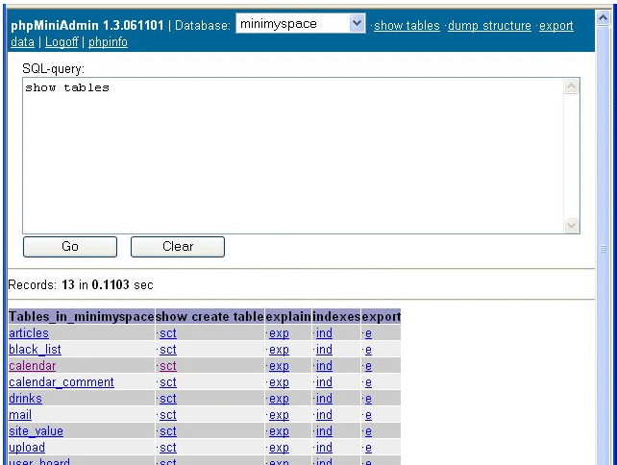Viewport: 617px width, 465px height.
Task: Click the dump structure link
Action: (489, 26)
